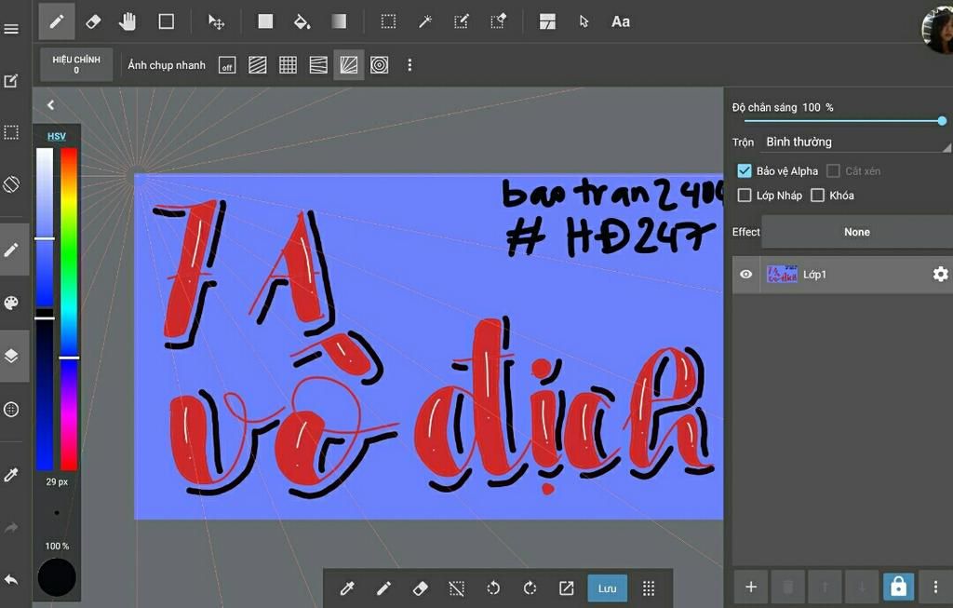Choose the Bucket fill tool
This screenshot has width=953, height=608.
coord(302,22)
